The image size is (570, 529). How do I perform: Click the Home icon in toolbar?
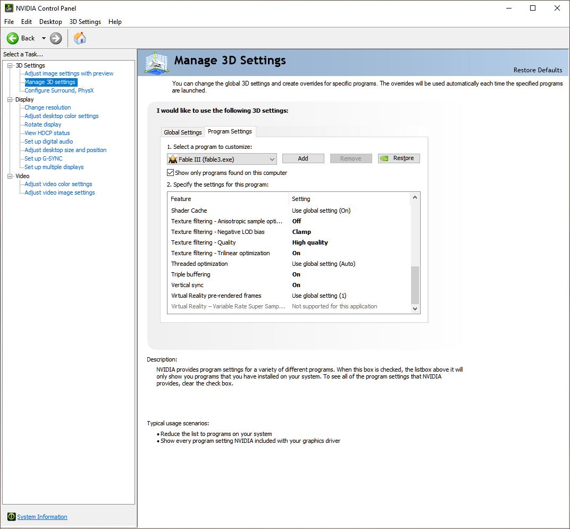(80, 38)
